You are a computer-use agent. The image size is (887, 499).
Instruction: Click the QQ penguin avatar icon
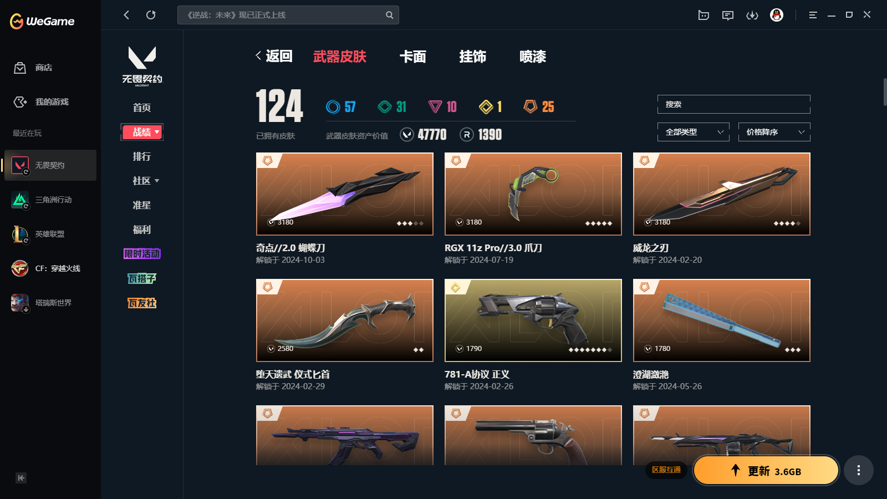point(777,15)
